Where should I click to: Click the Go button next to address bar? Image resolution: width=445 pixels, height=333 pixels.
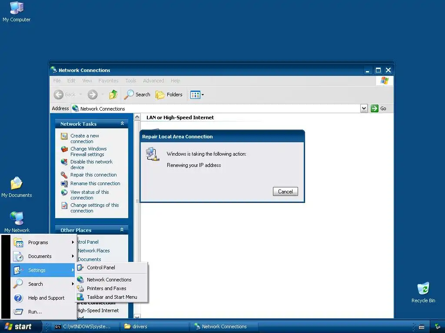[379, 108]
